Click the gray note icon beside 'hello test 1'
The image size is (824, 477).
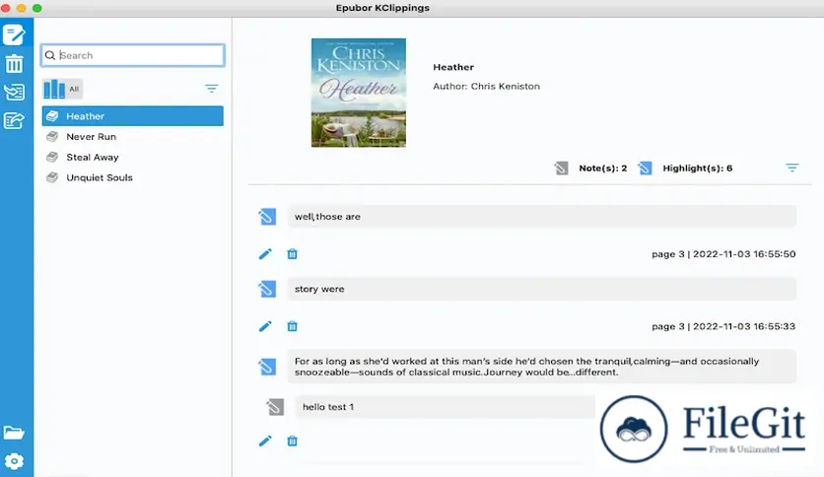point(275,407)
